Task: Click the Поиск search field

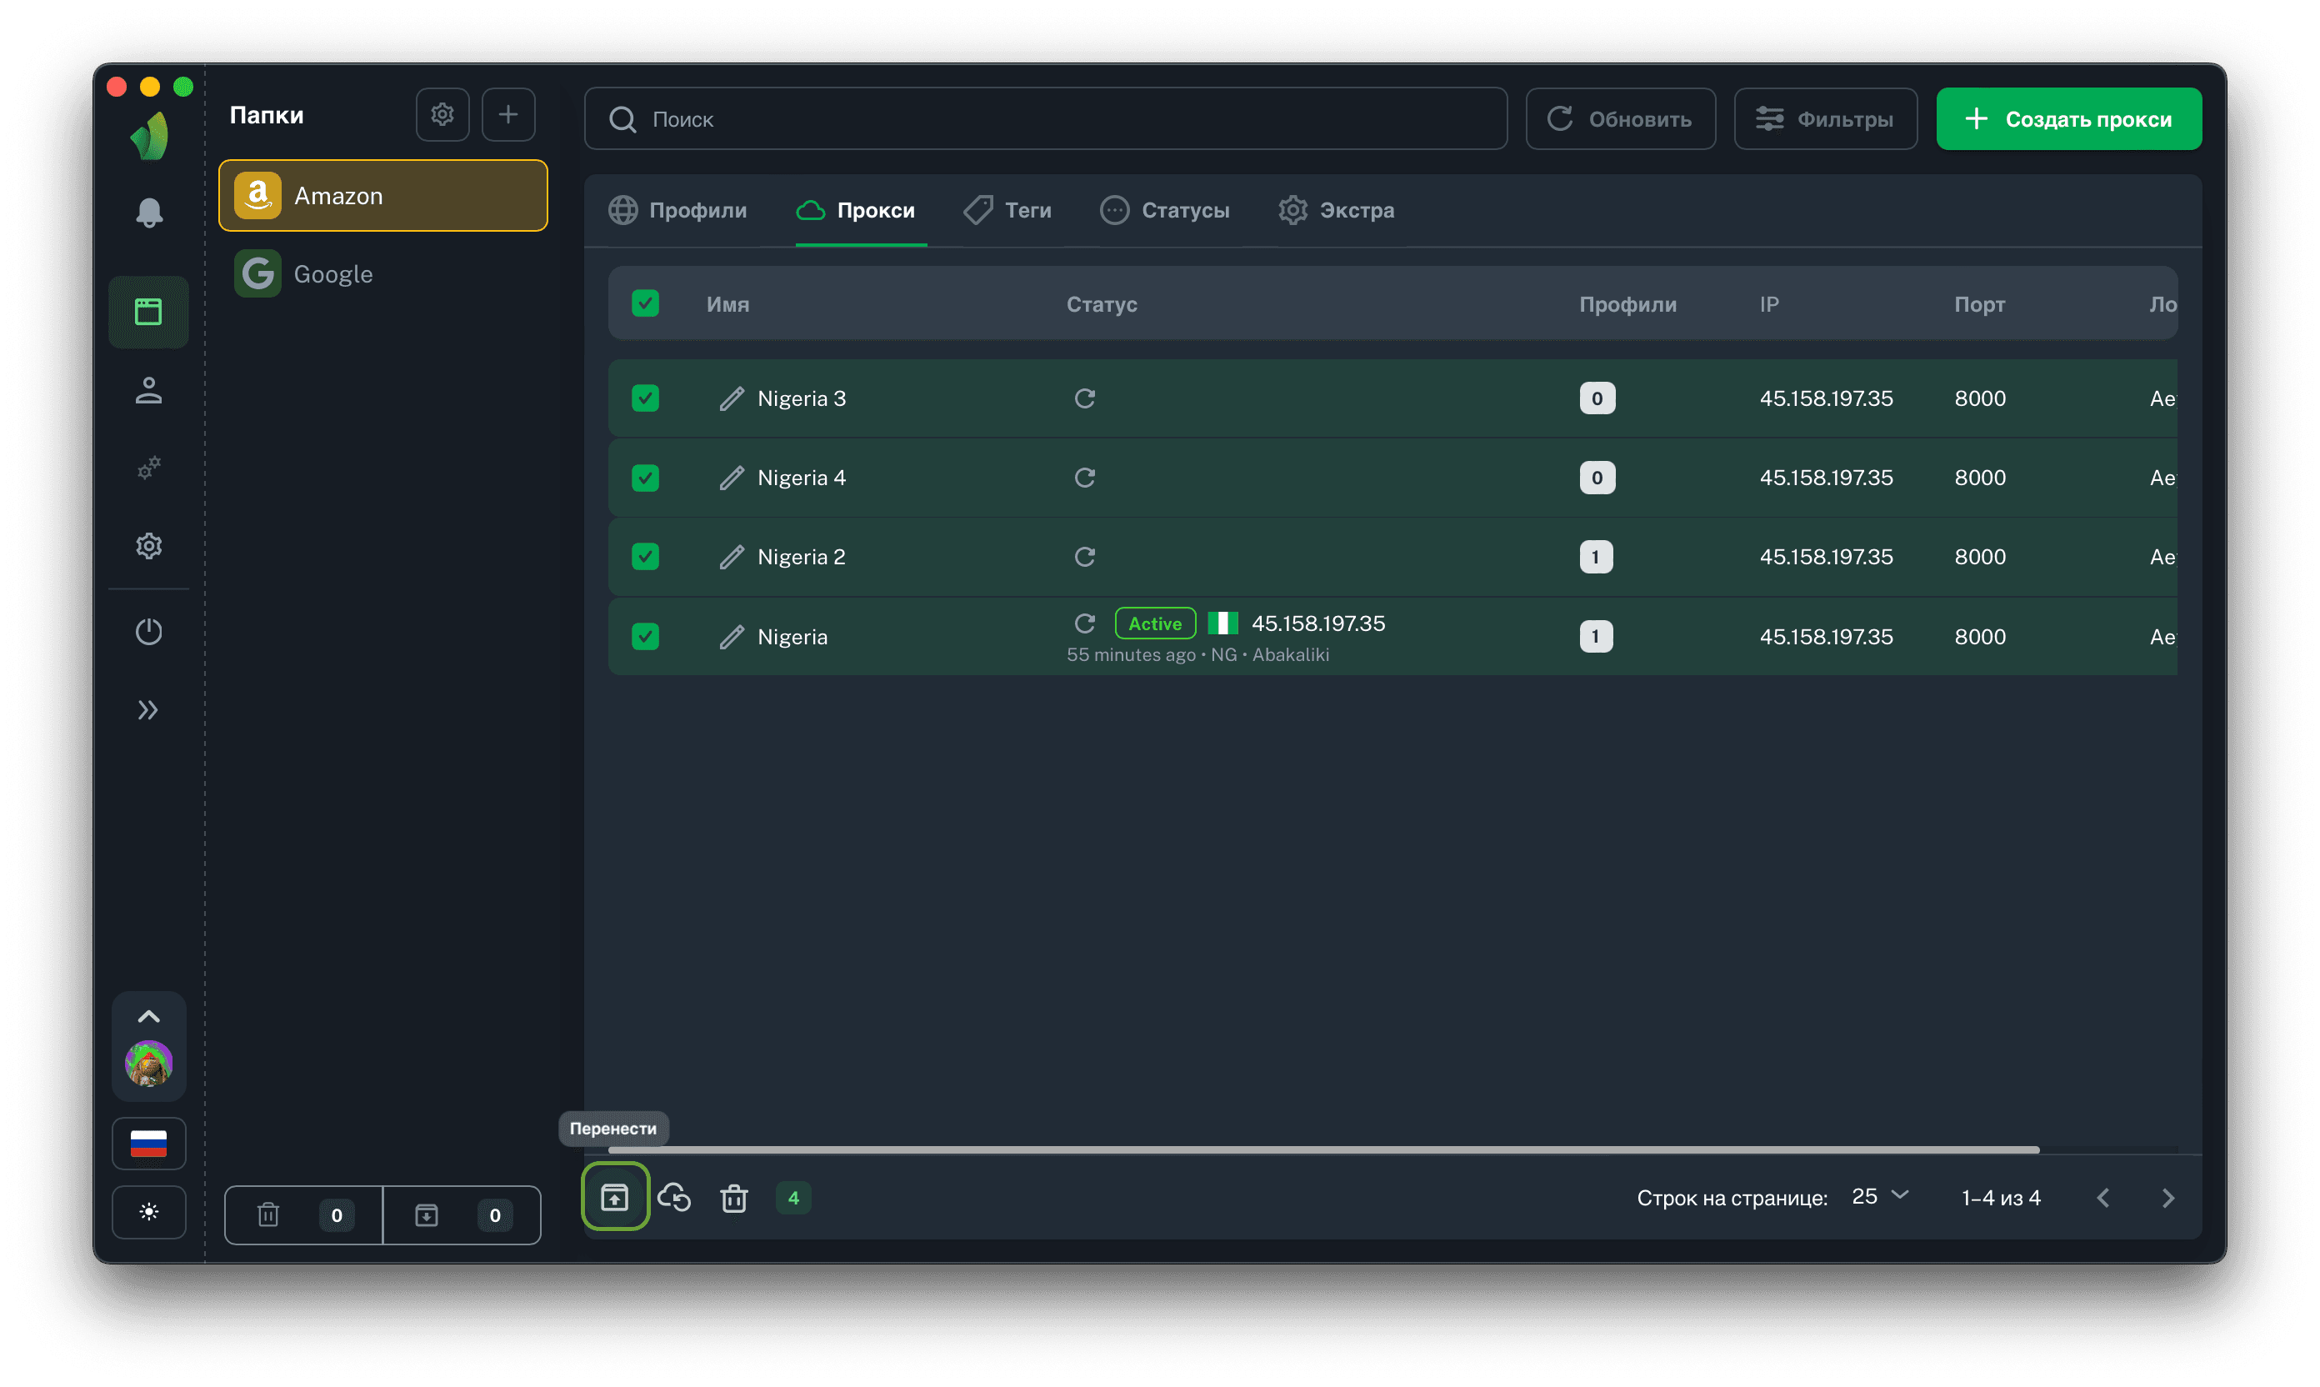Action: pos(1045,118)
